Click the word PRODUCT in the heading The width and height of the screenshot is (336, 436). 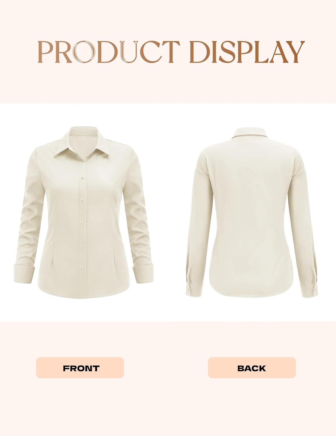tap(109, 52)
